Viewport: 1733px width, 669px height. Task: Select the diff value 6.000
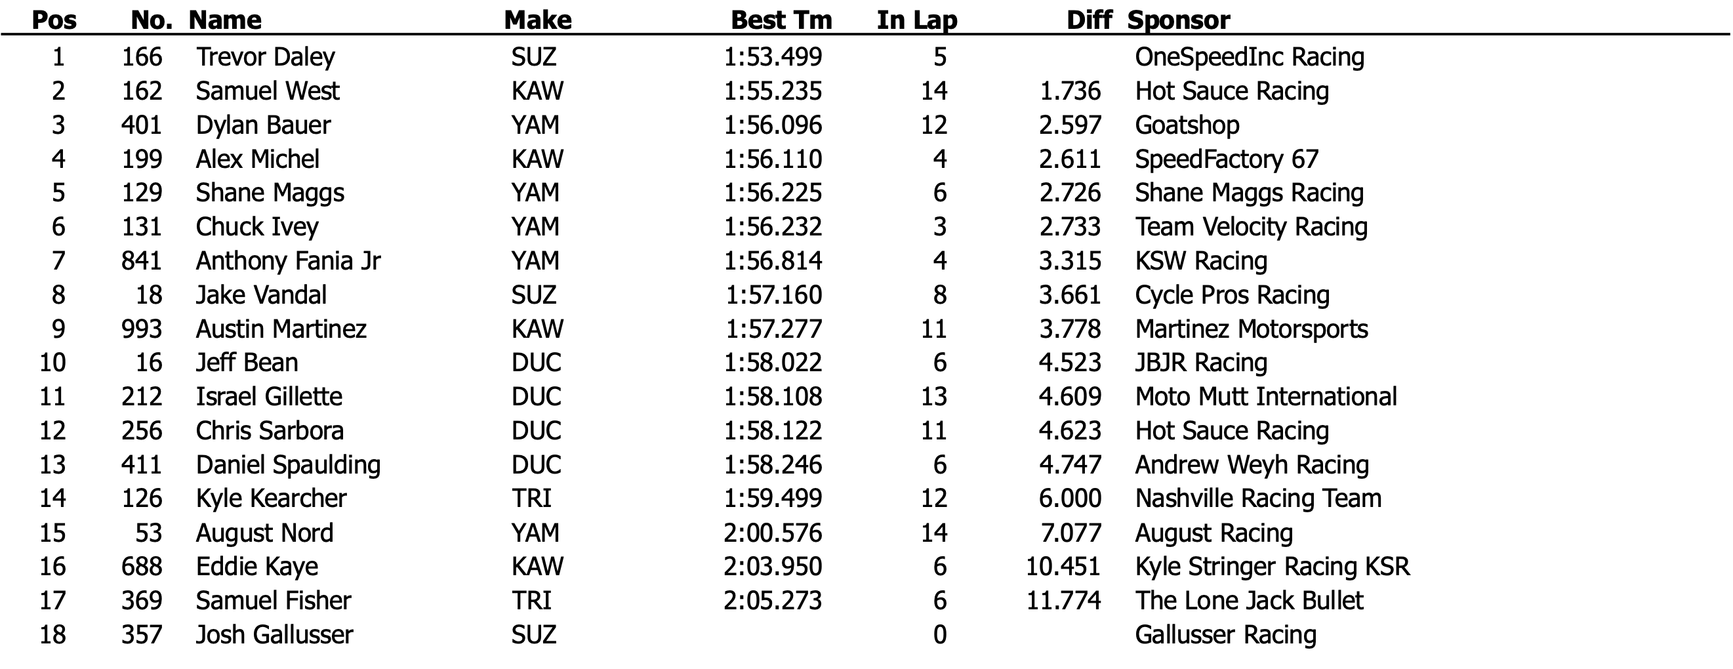[1070, 499]
